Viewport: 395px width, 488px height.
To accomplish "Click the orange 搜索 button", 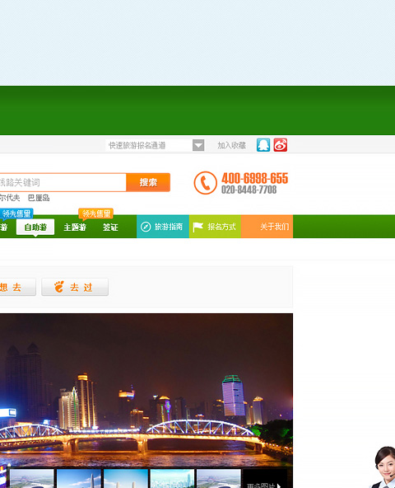I will click(x=148, y=182).
